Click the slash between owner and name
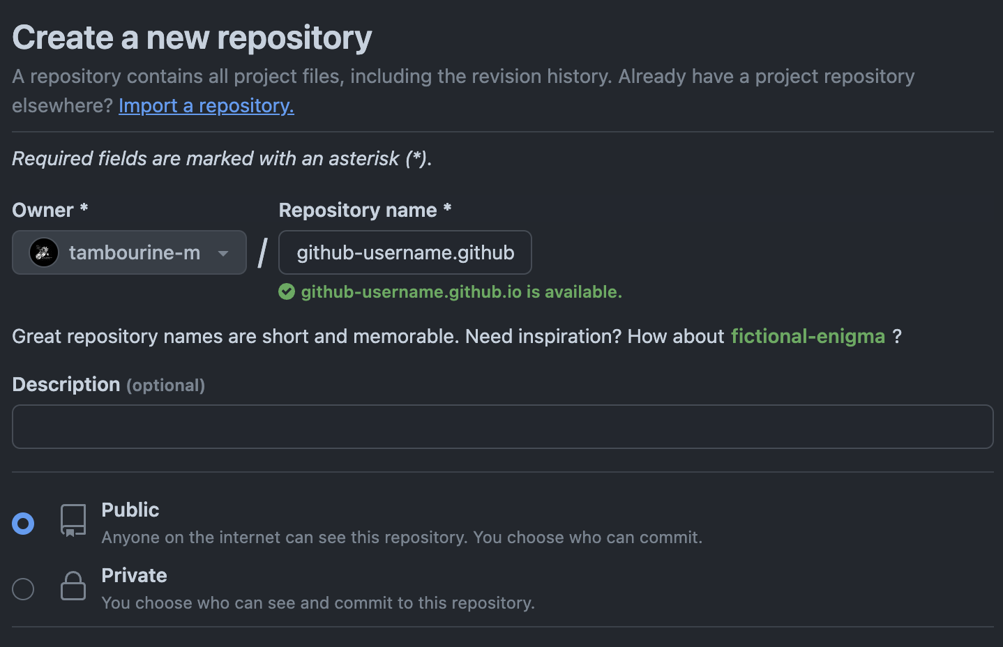This screenshot has height=647, width=1003. (x=262, y=252)
